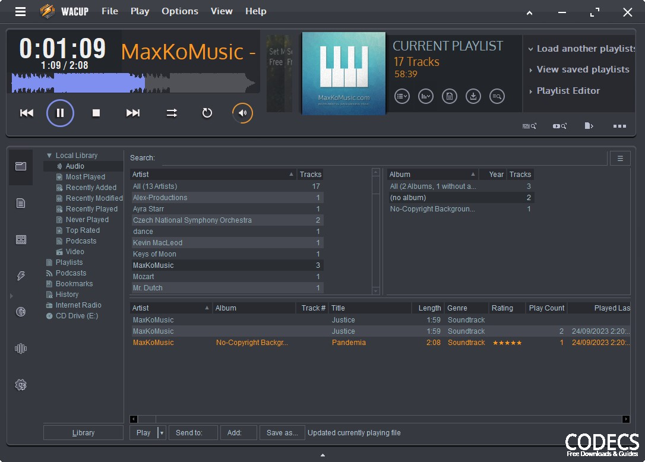Select the video grid sidebar icon
The image size is (645, 462).
[x=21, y=239]
